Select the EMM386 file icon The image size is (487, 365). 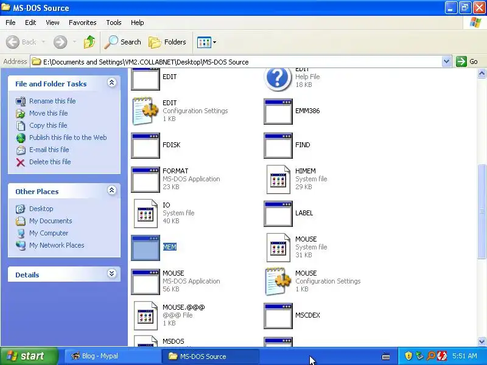[x=278, y=111]
